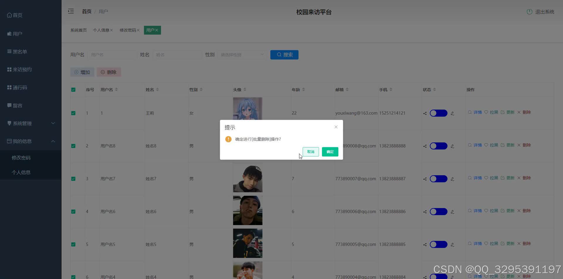
Task: Click the 增加 button
Action: pos(82,72)
